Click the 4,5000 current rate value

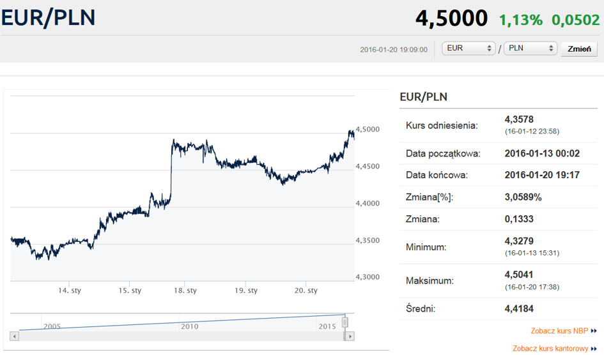451,18
